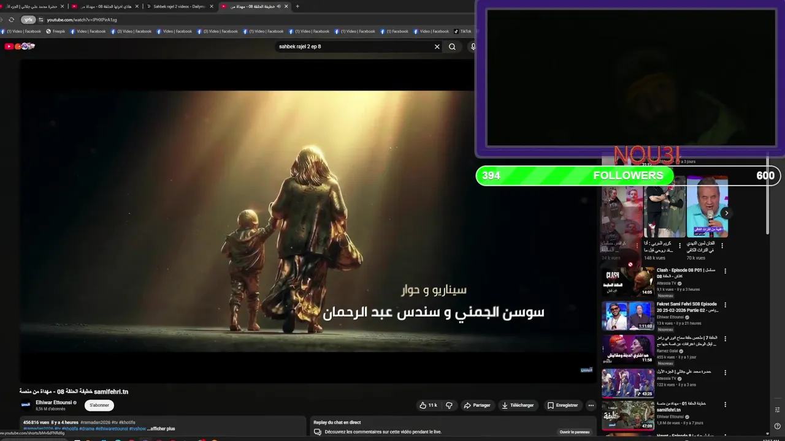The height and width of the screenshot is (441, 785).
Task: Click the help question mark icon at right edge
Action: [x=777, y=427]
